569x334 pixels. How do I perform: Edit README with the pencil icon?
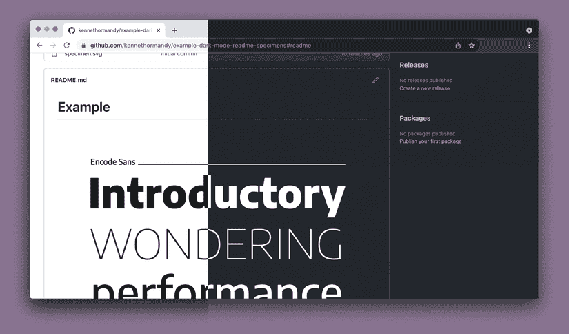376,80
